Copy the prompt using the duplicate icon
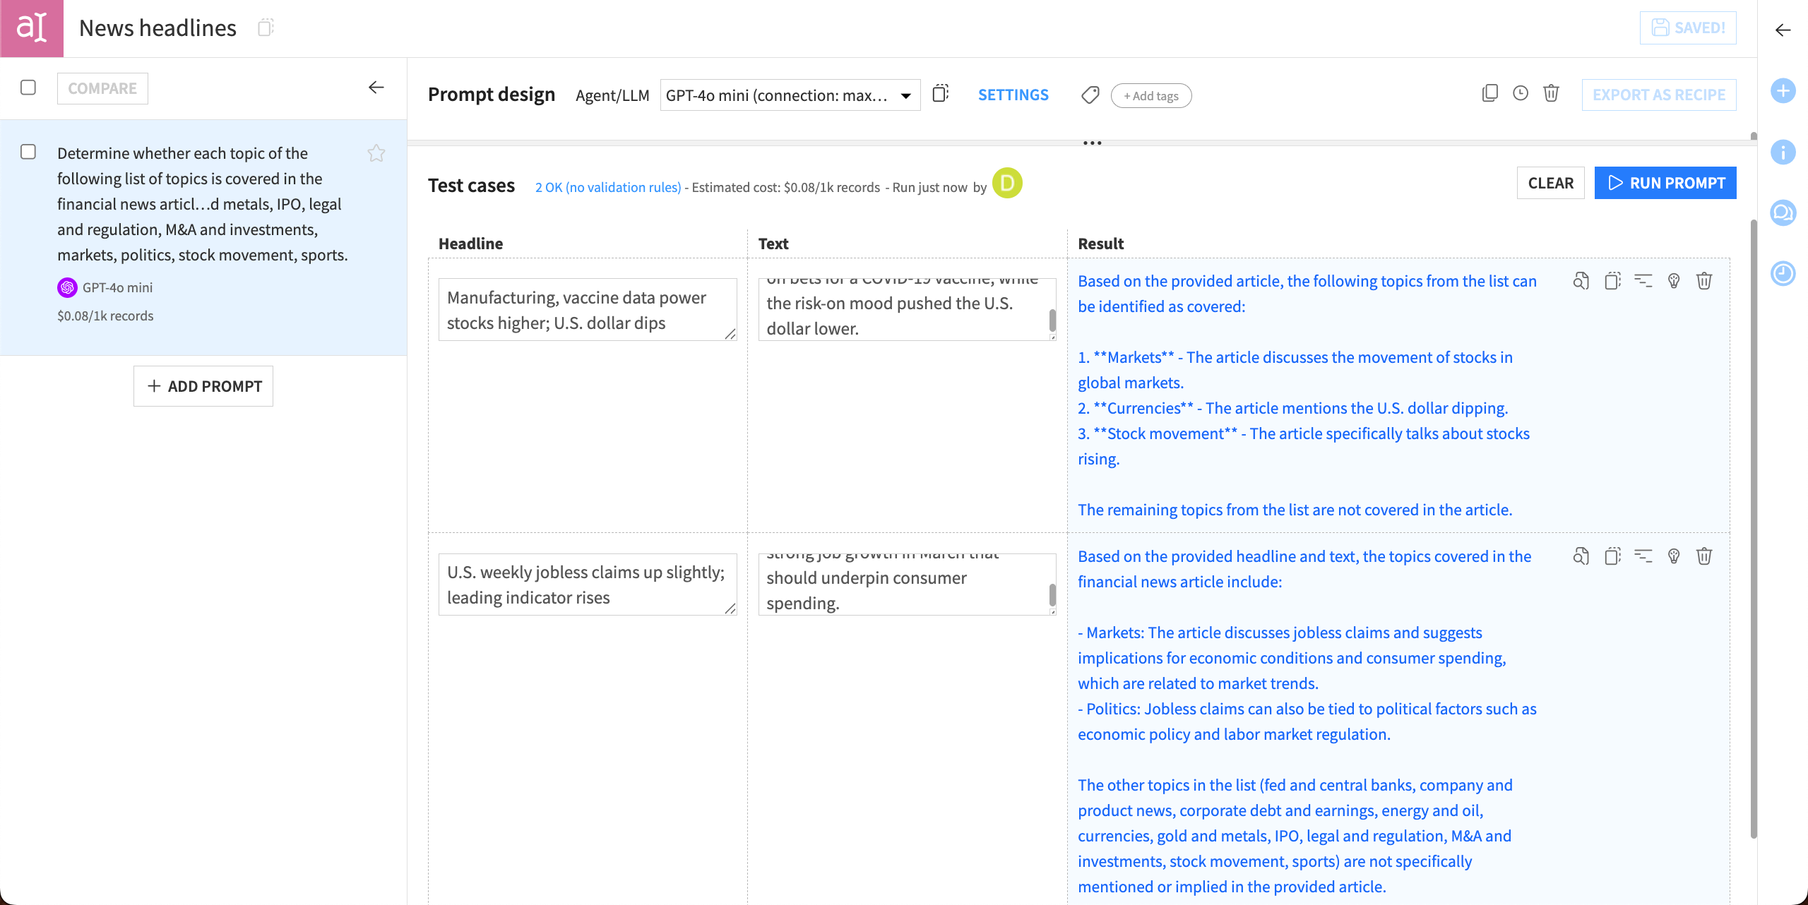The image size is (1808, 905). click(x=1490, y=93)
